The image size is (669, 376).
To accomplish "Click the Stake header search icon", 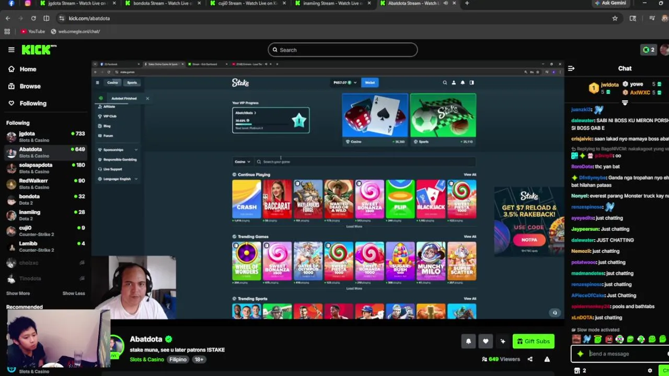I will (x=445, y=83).
